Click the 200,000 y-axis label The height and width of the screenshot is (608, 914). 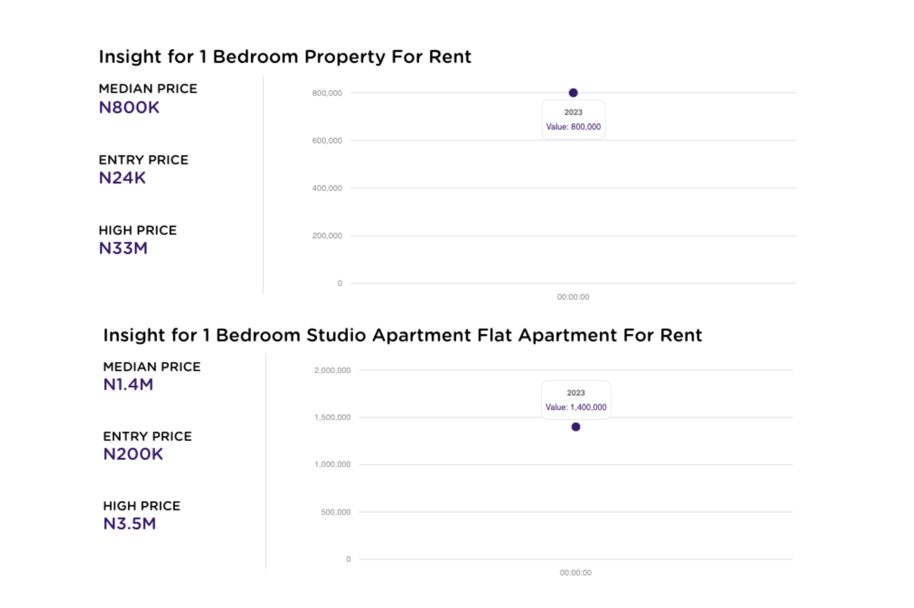click(x=327, y=236)
